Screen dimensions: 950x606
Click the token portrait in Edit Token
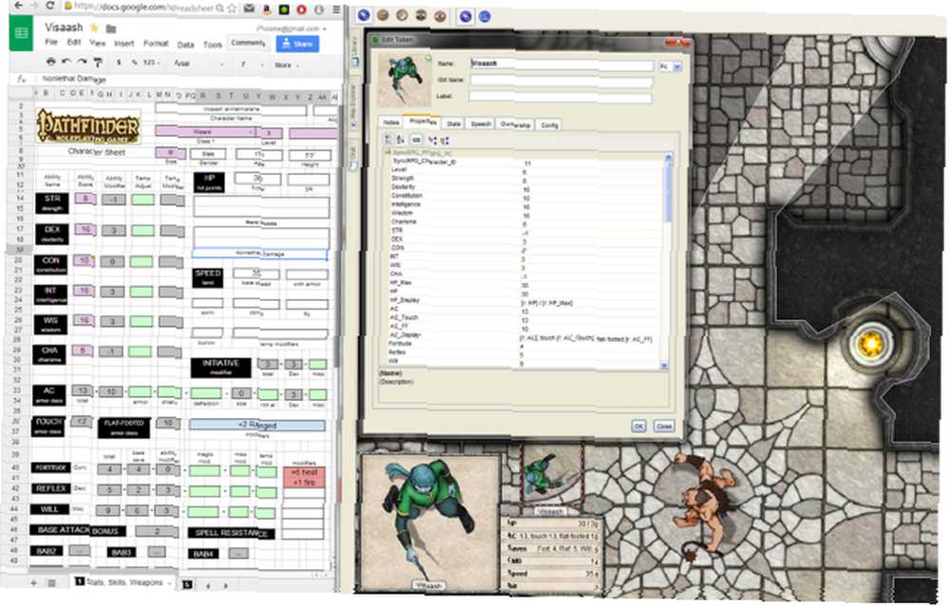click(405, 81)
